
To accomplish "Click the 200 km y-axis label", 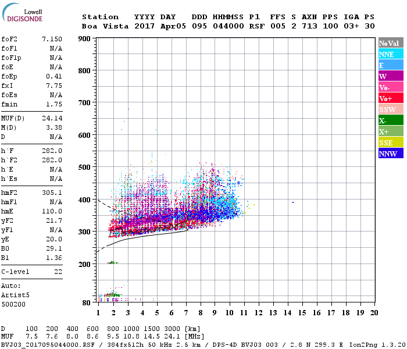I will pos(84,264).
